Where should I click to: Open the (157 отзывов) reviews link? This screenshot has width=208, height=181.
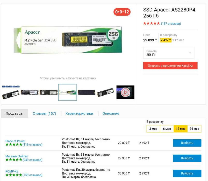[x=171, y=24]
